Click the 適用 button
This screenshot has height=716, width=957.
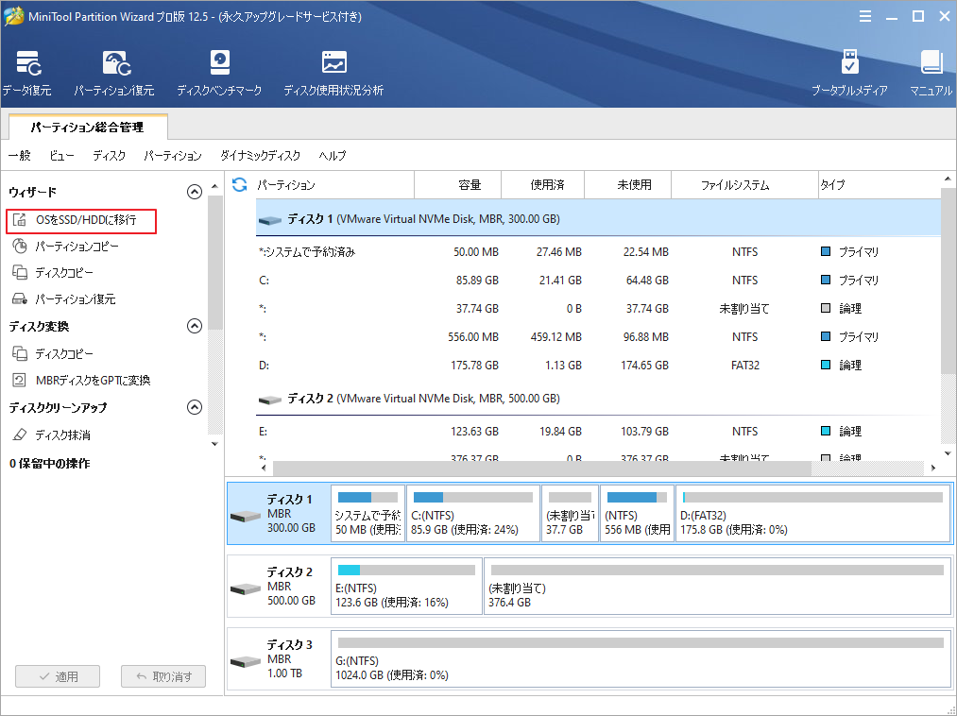coord(59,676)
